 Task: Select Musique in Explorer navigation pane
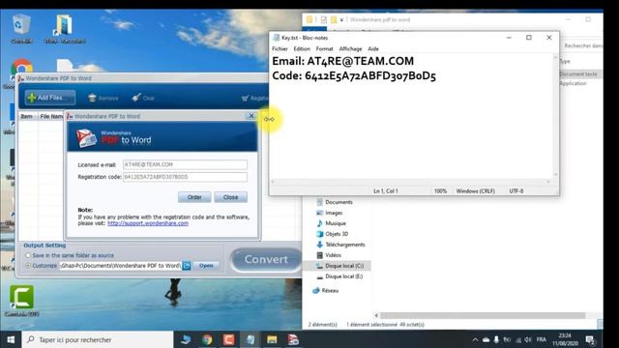click(336, 223)
